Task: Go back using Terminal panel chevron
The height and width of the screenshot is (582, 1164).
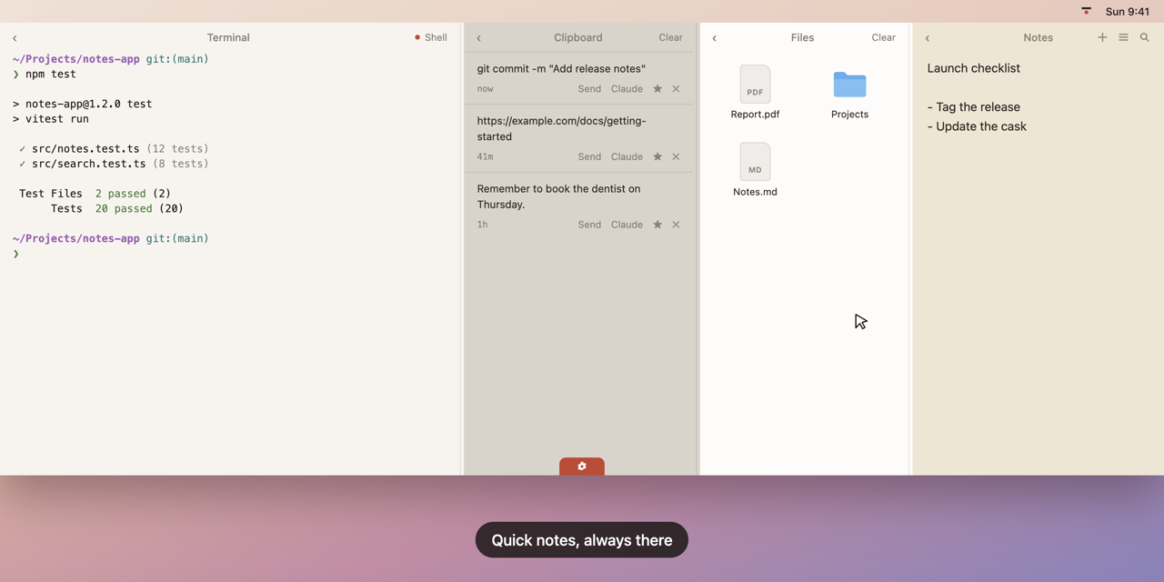Action: point(15,38)
